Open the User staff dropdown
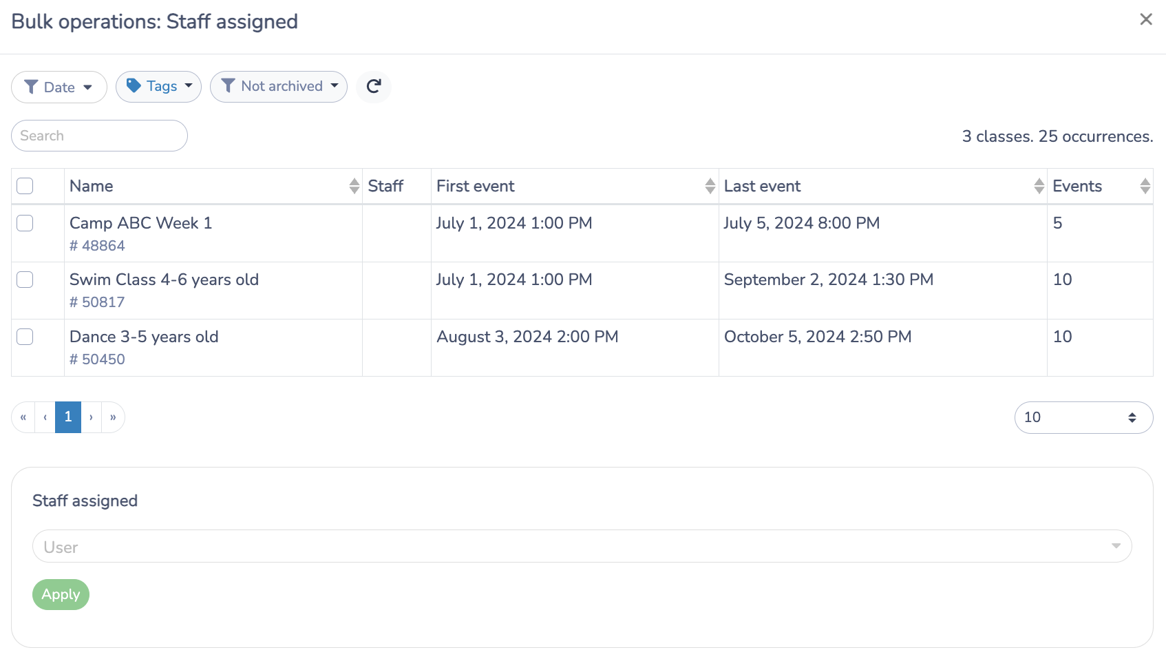 click(582, 547)
